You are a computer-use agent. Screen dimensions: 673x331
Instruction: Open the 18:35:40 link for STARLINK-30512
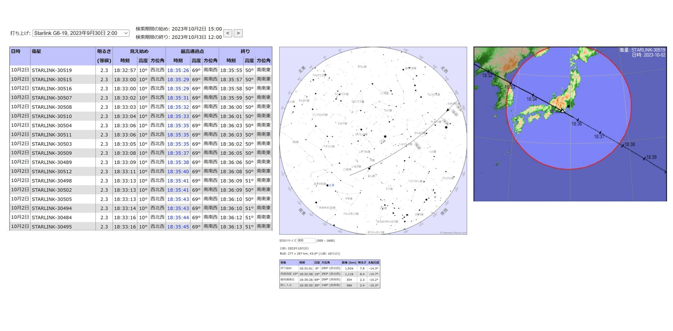(x=178, y=171)
